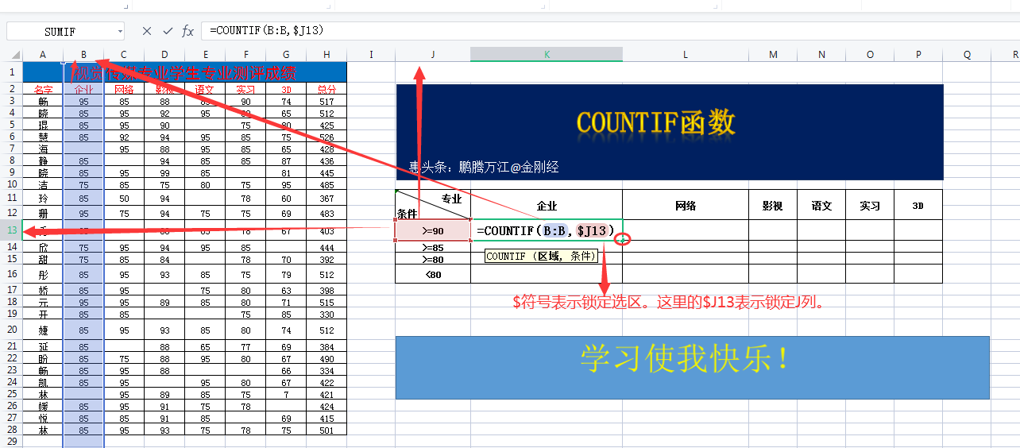Select the >=85 condition cell
This screenshot has height=448, width=1020.
[433, 247]
